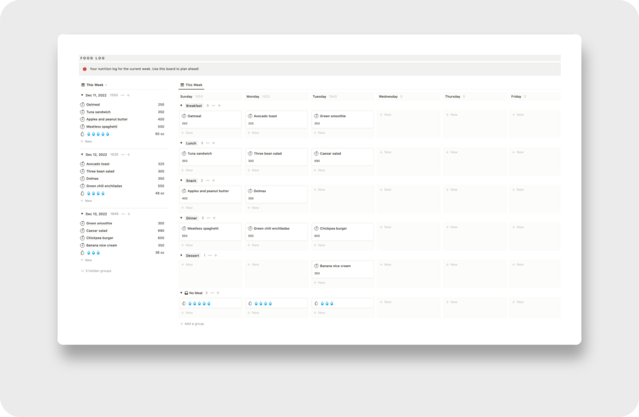Collapse the Dinner group

click(x=181, y=218)
